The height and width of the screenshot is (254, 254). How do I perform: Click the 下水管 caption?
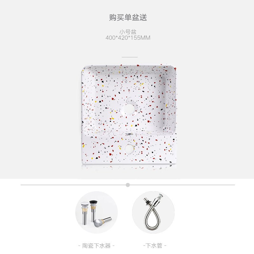point(155,245)
